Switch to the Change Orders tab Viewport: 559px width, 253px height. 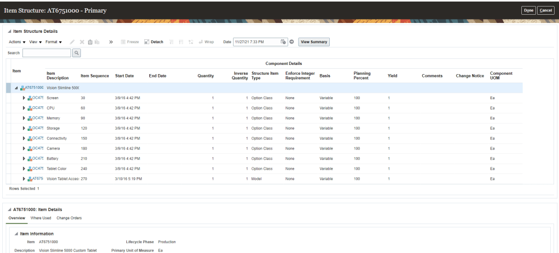click(x=69, y=218)
